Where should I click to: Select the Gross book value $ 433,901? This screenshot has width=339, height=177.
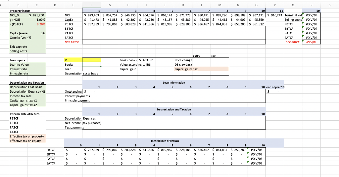pyautogui.click(x=146, y=60)
